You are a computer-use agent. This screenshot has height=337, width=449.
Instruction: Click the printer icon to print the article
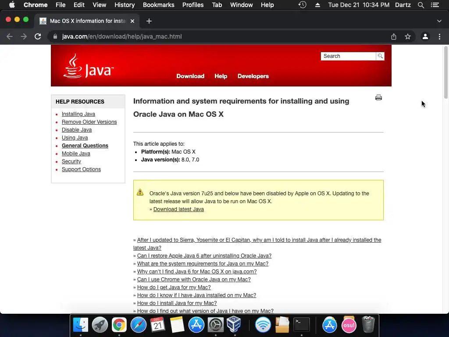coord(378,97)
